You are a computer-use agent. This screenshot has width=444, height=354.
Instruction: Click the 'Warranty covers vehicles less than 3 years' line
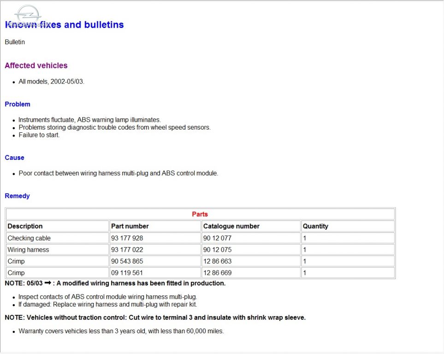pos(121,331)
